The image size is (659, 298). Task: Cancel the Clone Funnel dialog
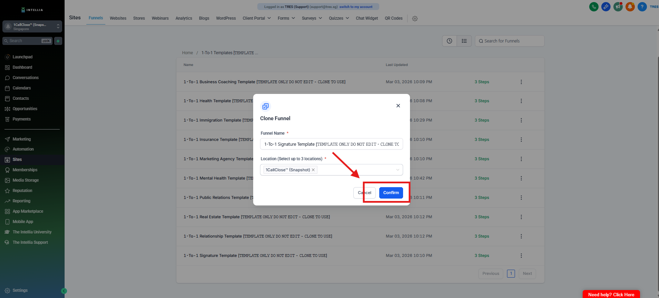tap(364, 193)
